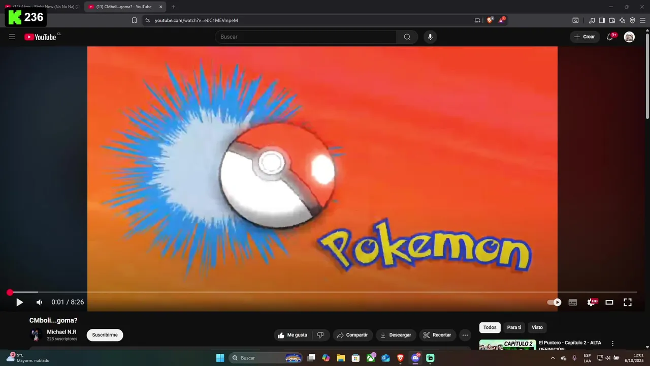Switch to the Akon Right Now browser tab
The width and height of the screenshot is (650, 366).
[42, 7]
